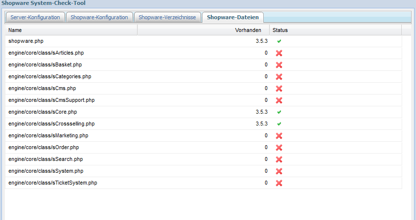The height and width of the screenshot is (220, 416).
Task: Click Vorhanden value 0 for sSystem.php
Action: 266,171
